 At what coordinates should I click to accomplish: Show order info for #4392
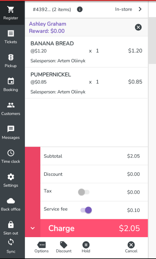coord(80,9)
